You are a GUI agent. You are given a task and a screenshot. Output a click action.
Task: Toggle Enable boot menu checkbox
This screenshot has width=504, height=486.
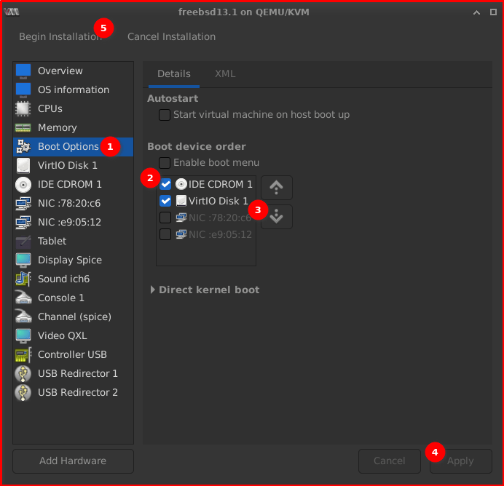pyautogui.click(x=165, y=163)
